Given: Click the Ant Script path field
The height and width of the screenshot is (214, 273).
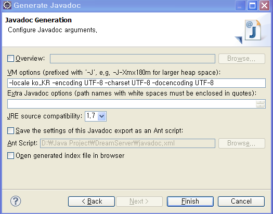Looking at the screenshot, I should point(127,143).
